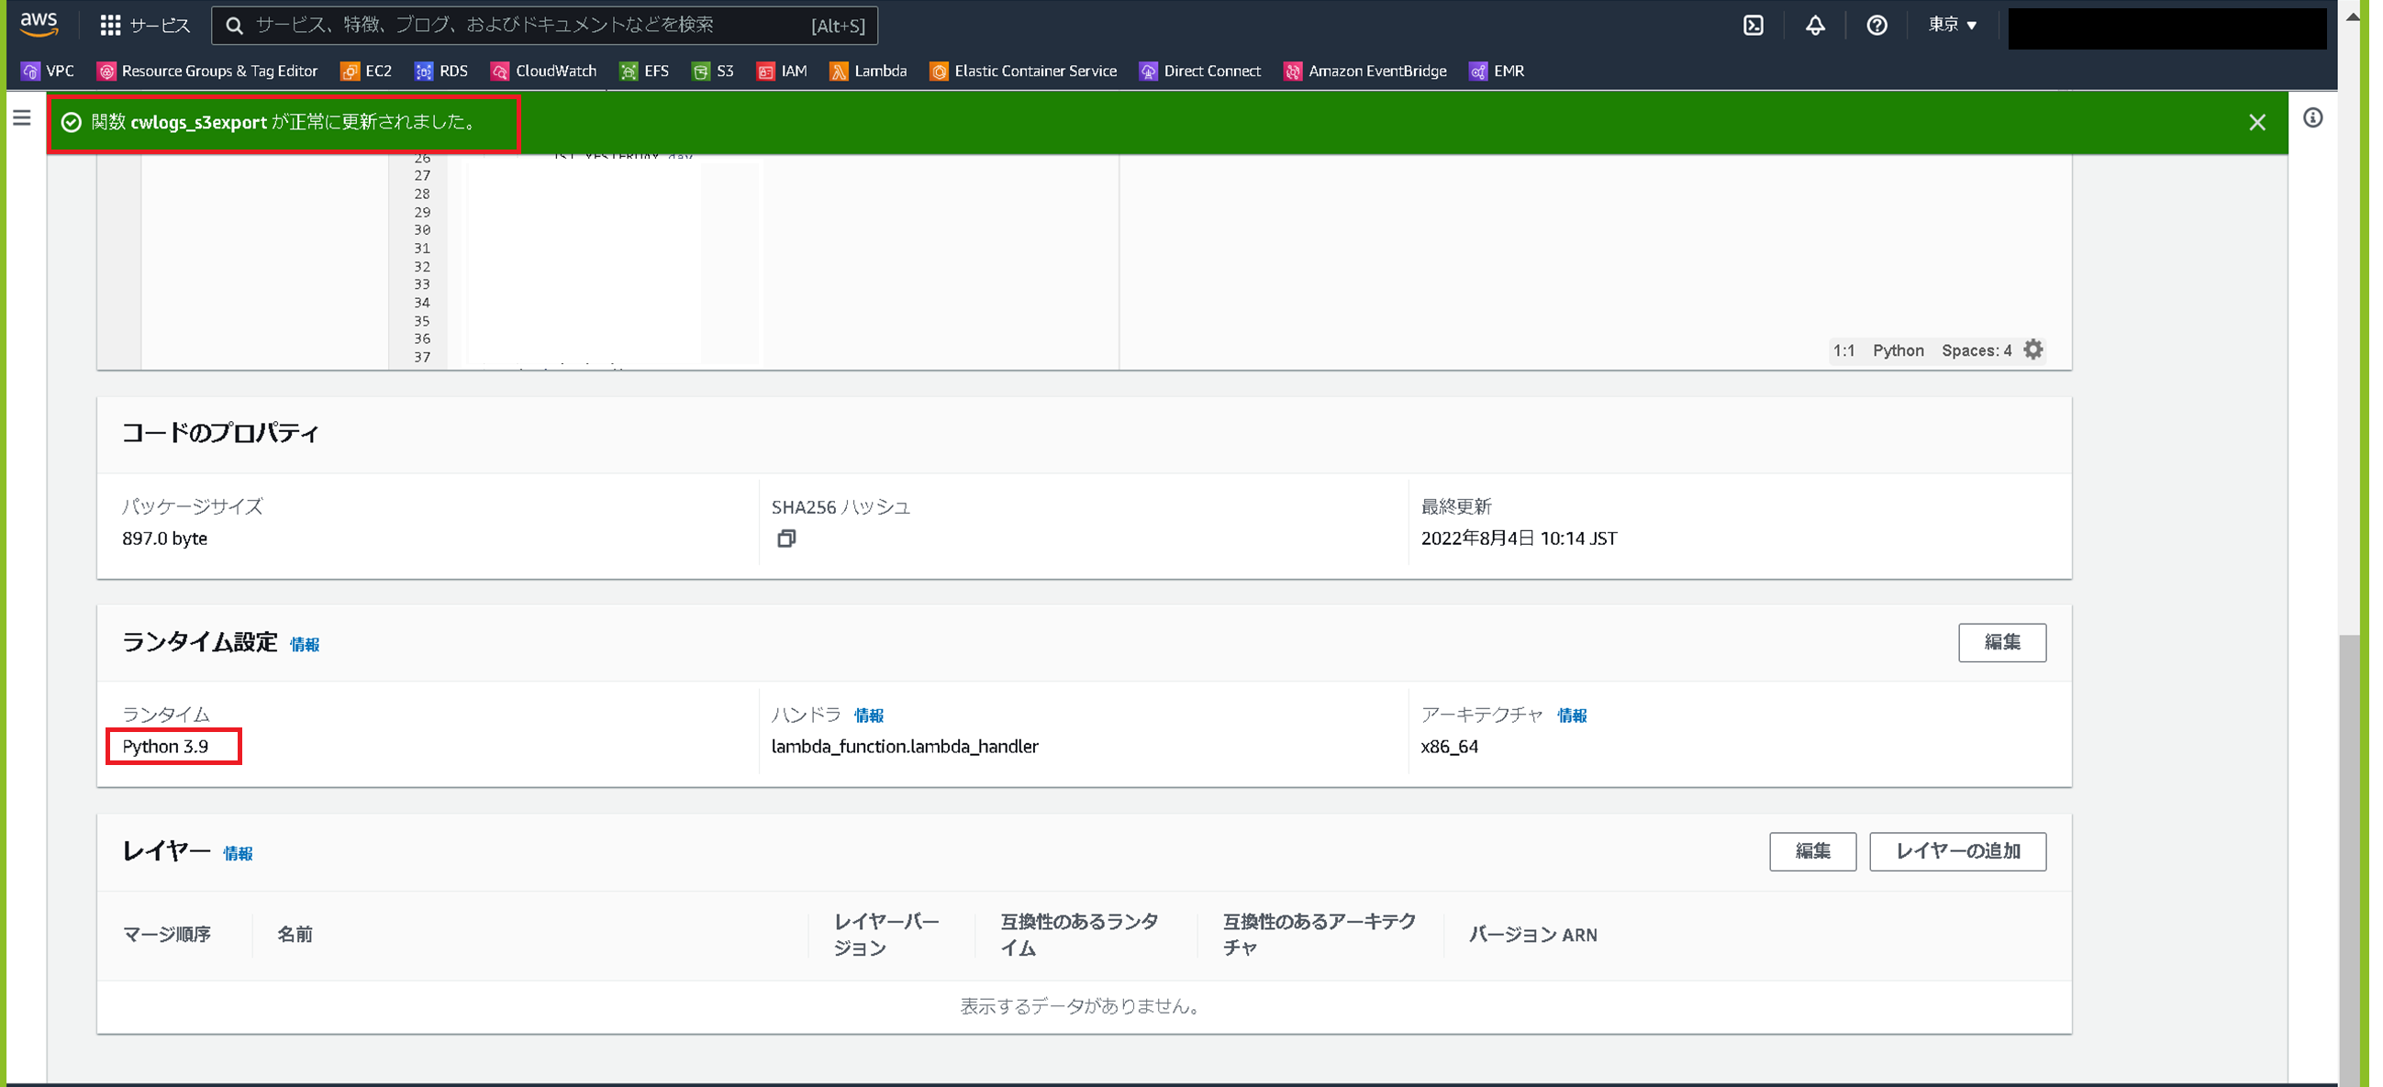Click レイヤーの追加 to add a layer
The width and height of the screenshot is (2383, 1087).
click(x=1956, y=851)
